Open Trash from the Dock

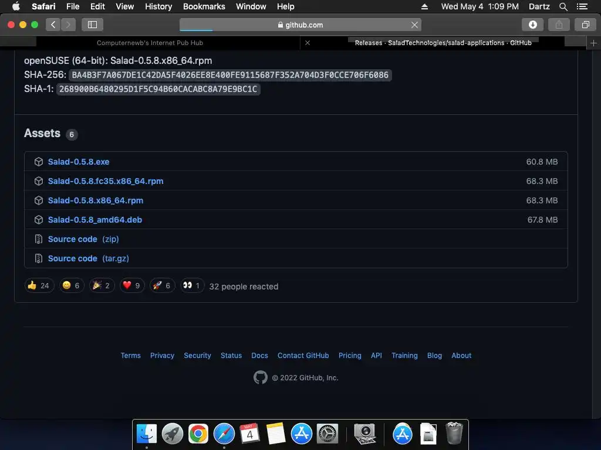pos(454,433)
